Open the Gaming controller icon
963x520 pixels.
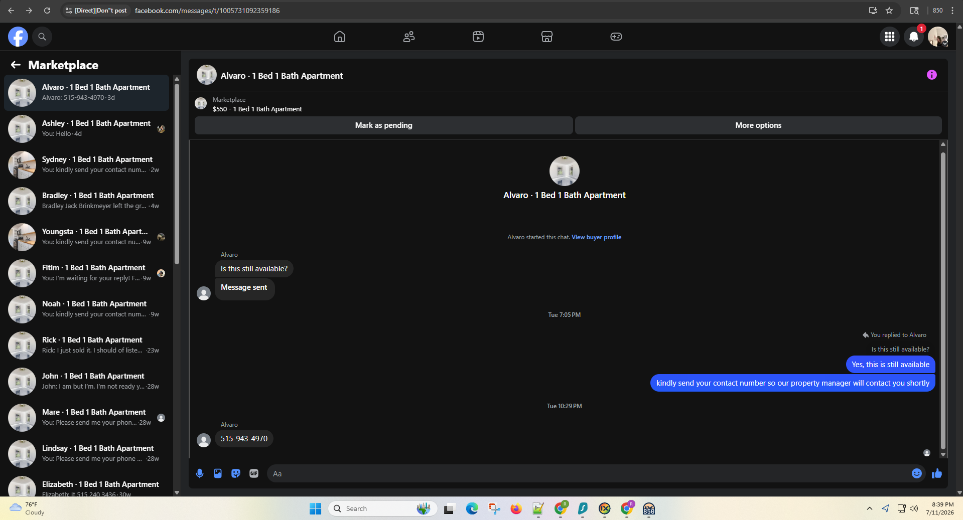[616, 37]
